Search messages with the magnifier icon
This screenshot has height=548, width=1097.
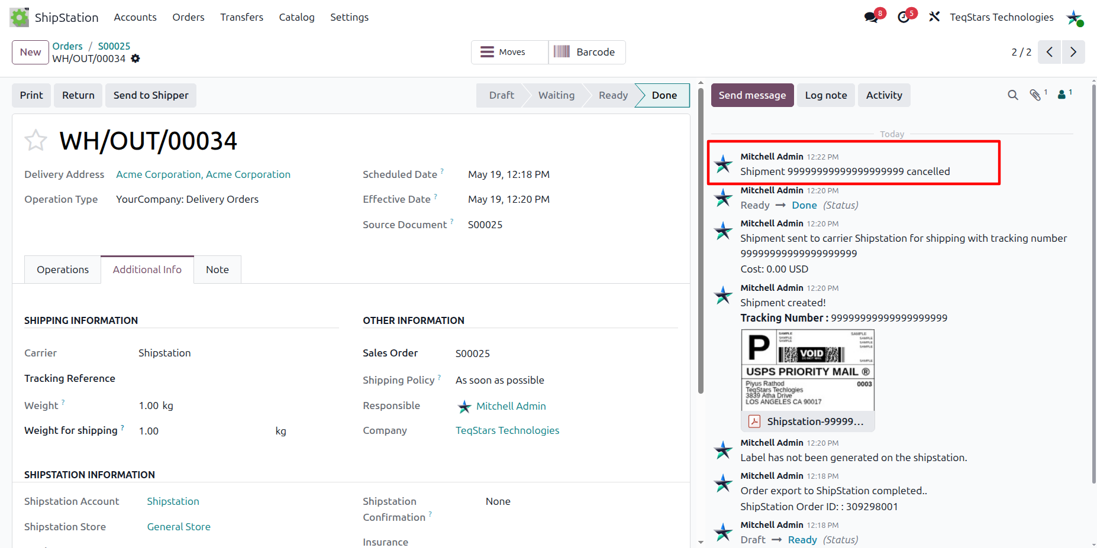pos(1013,95)
